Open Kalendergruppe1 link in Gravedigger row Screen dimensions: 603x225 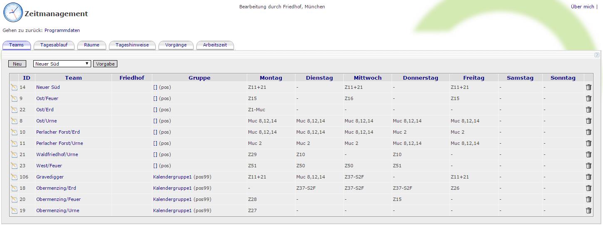click(x=172, y=177)
